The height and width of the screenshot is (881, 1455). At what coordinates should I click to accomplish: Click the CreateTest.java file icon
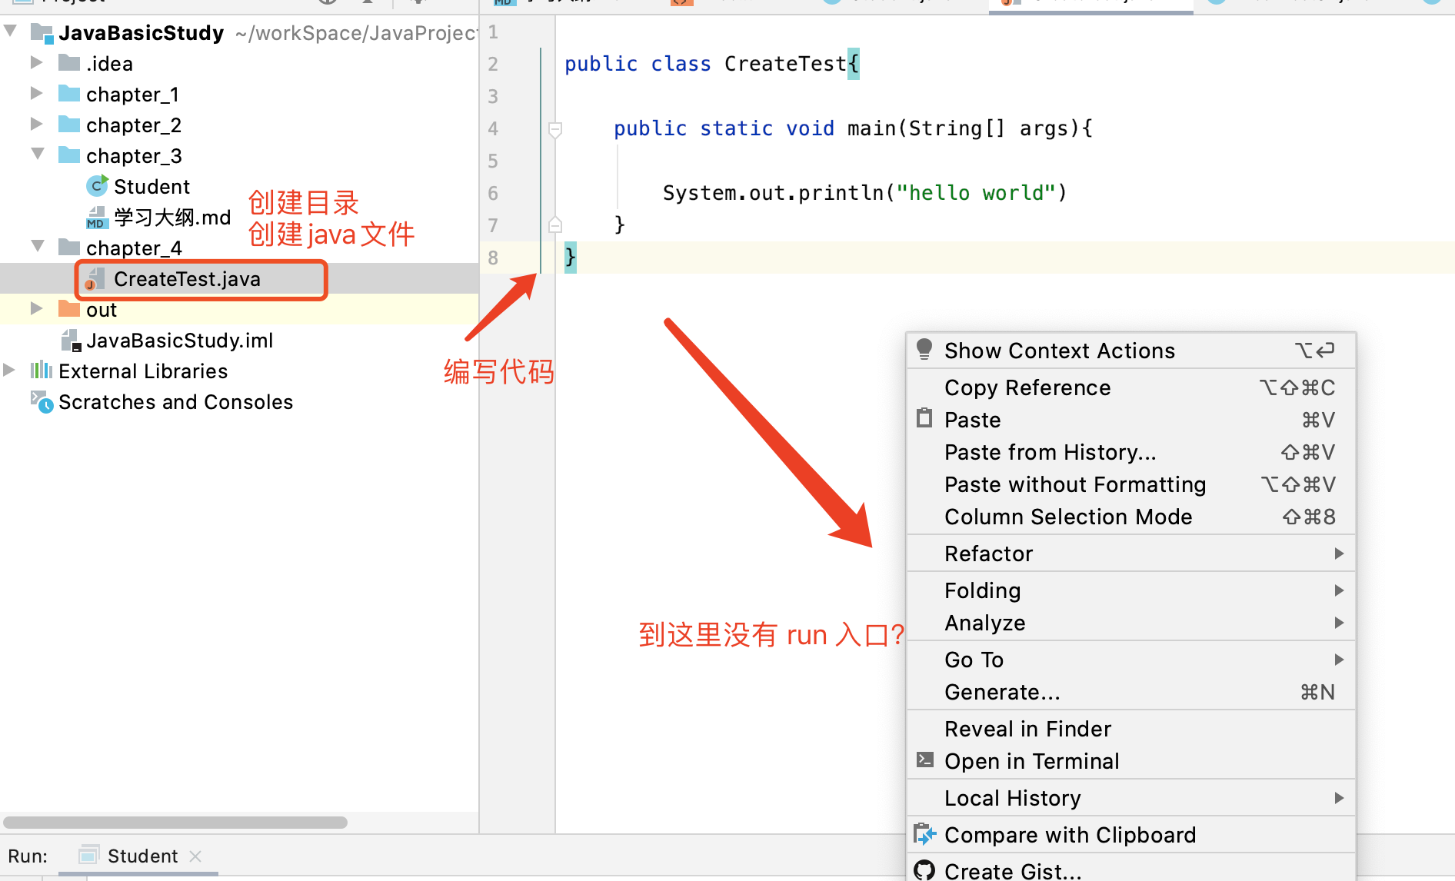[95, 279]
